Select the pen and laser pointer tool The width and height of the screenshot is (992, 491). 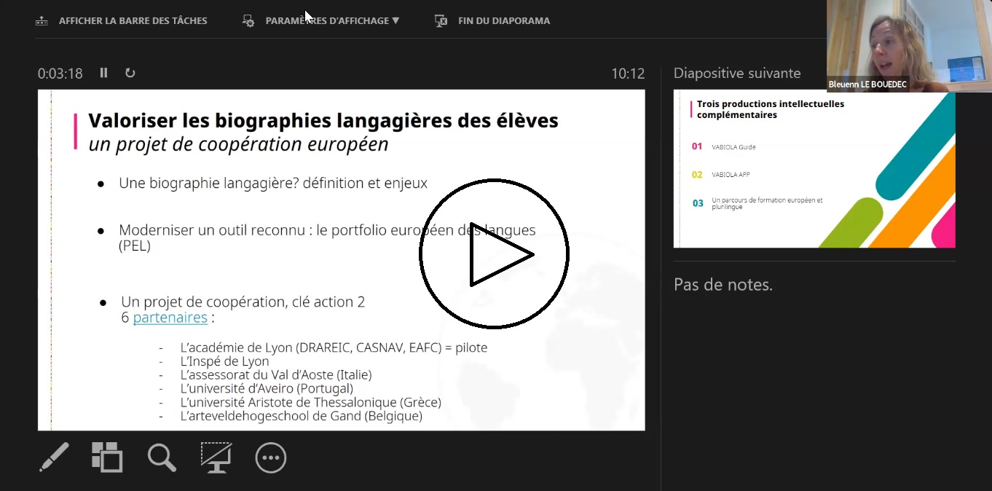(x=54, y=457)
